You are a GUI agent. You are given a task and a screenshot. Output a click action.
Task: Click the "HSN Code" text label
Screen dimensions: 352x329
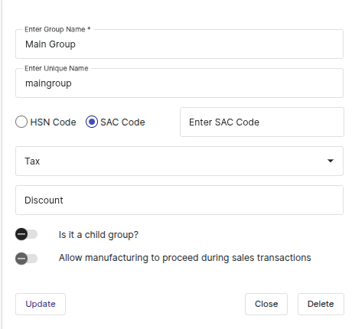pos(53,122)
